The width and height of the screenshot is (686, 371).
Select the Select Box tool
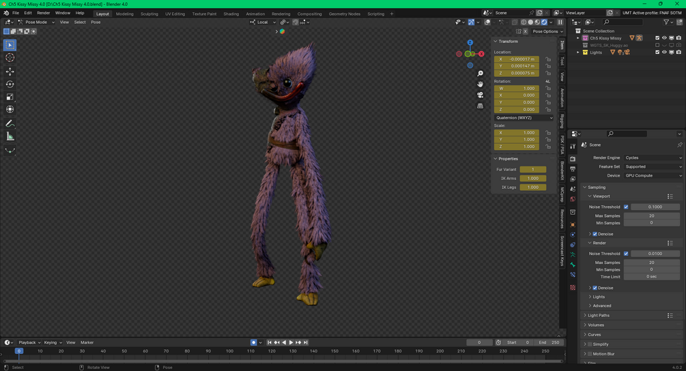(x=10, y=45)
